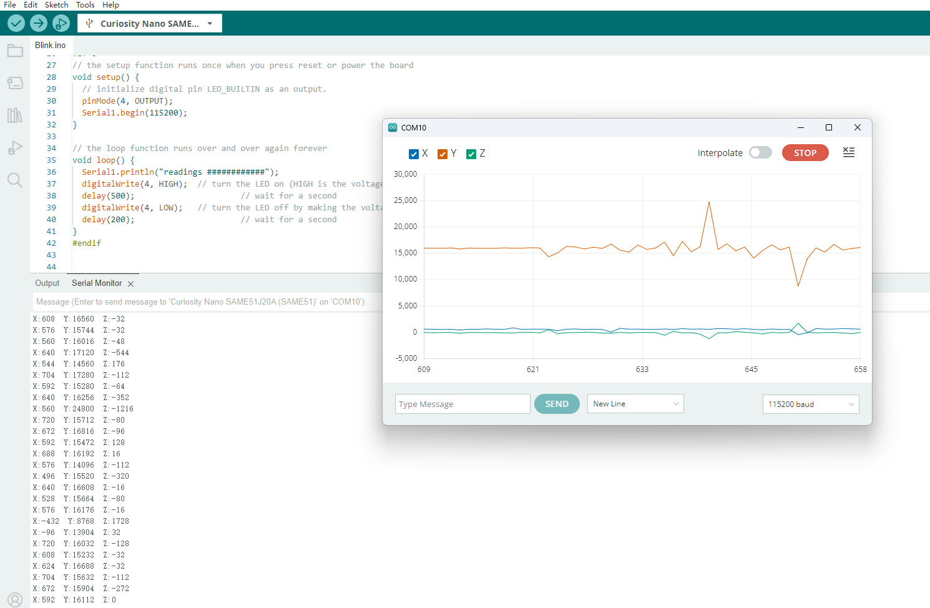Screen dimensions: 930x608
Task: Start debugging with the debug play icon
Action: [x=61, y=24]
